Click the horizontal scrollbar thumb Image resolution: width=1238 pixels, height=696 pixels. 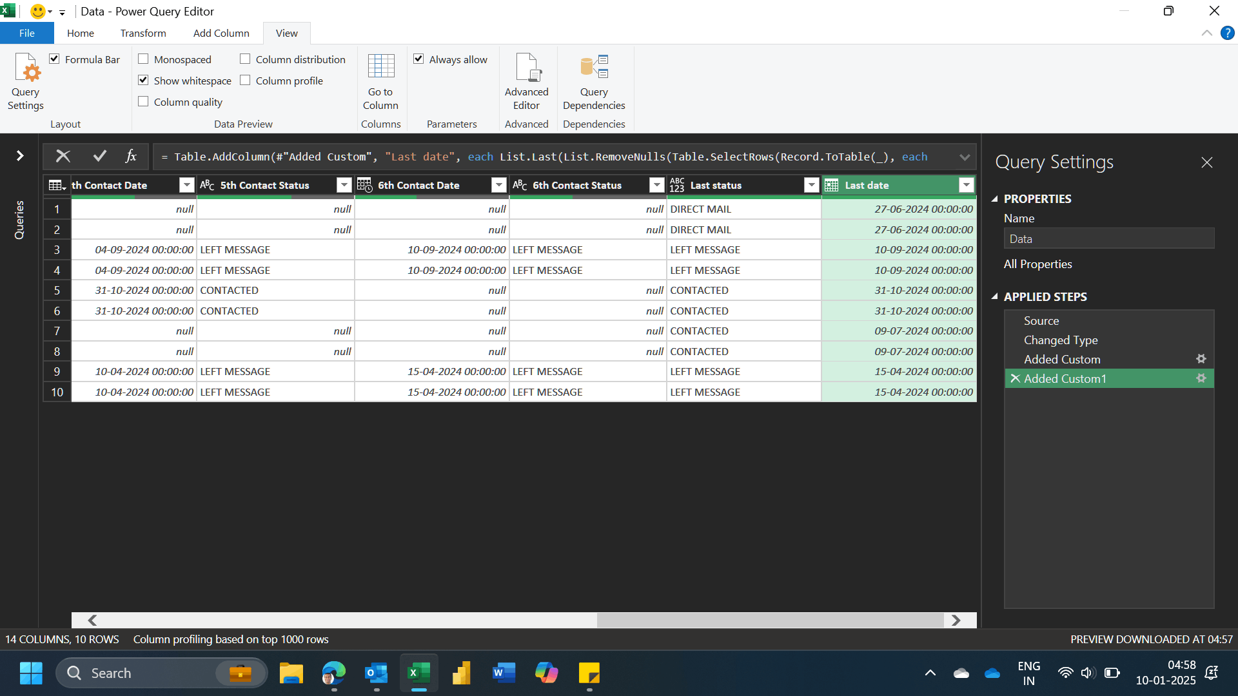771,620
